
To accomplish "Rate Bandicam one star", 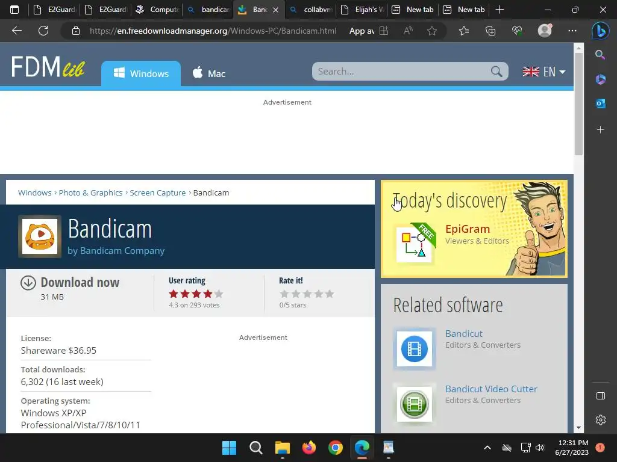I will point(284,294).
